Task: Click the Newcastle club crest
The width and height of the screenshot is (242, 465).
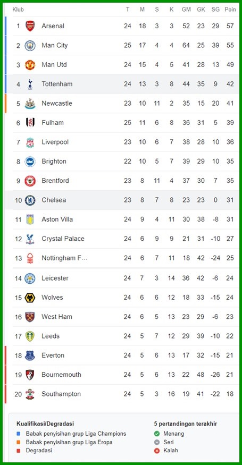Action: [x=30, y=104]
